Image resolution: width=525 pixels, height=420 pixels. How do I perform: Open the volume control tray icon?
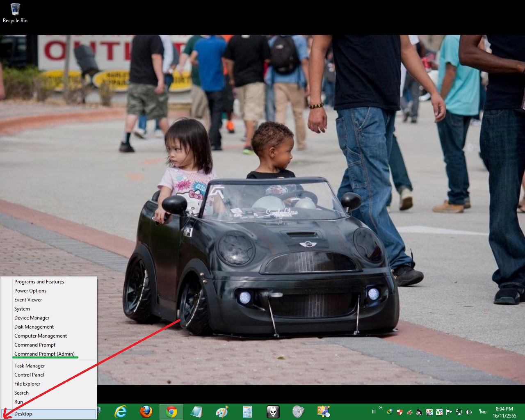tap(469, 412)
